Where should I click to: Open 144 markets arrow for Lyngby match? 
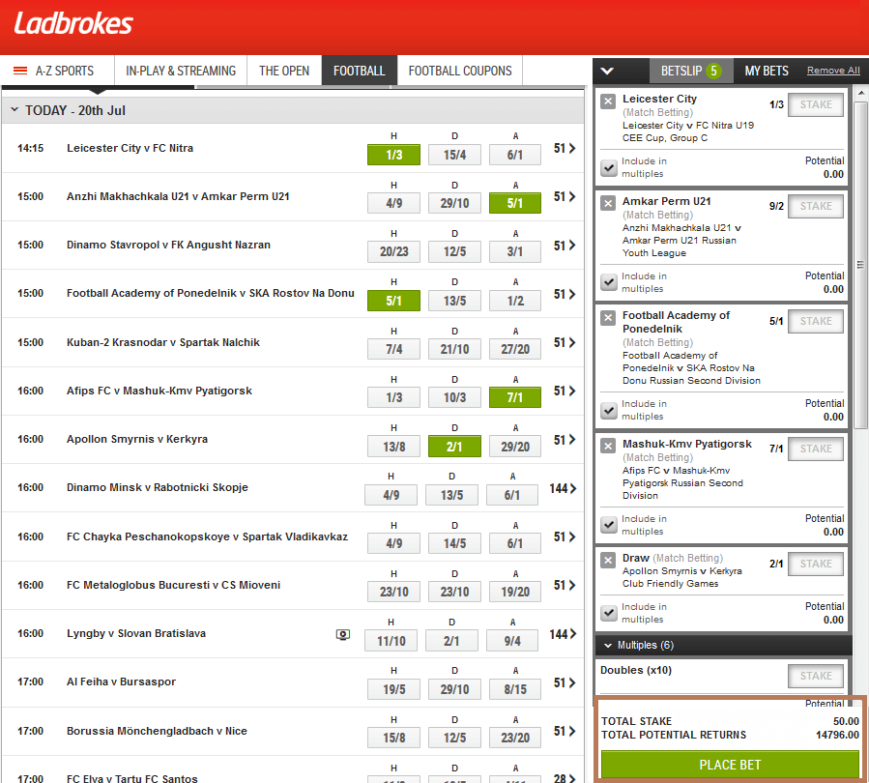572,634
